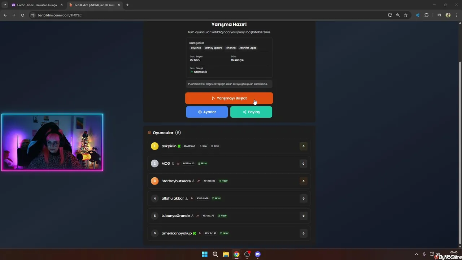Open Discord from the taskbar
462x260 pixels.
click(258, 254)
